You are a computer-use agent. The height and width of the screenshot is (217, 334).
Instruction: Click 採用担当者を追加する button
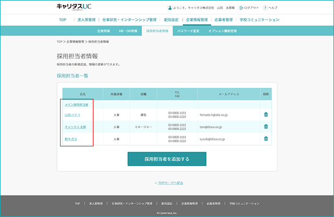(167, 159)
